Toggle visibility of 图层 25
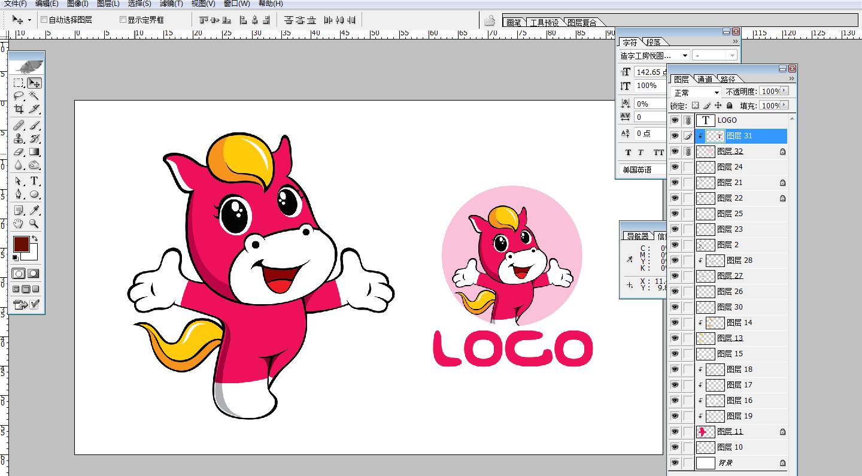862x476 pixels. click(x=675, y=214)
